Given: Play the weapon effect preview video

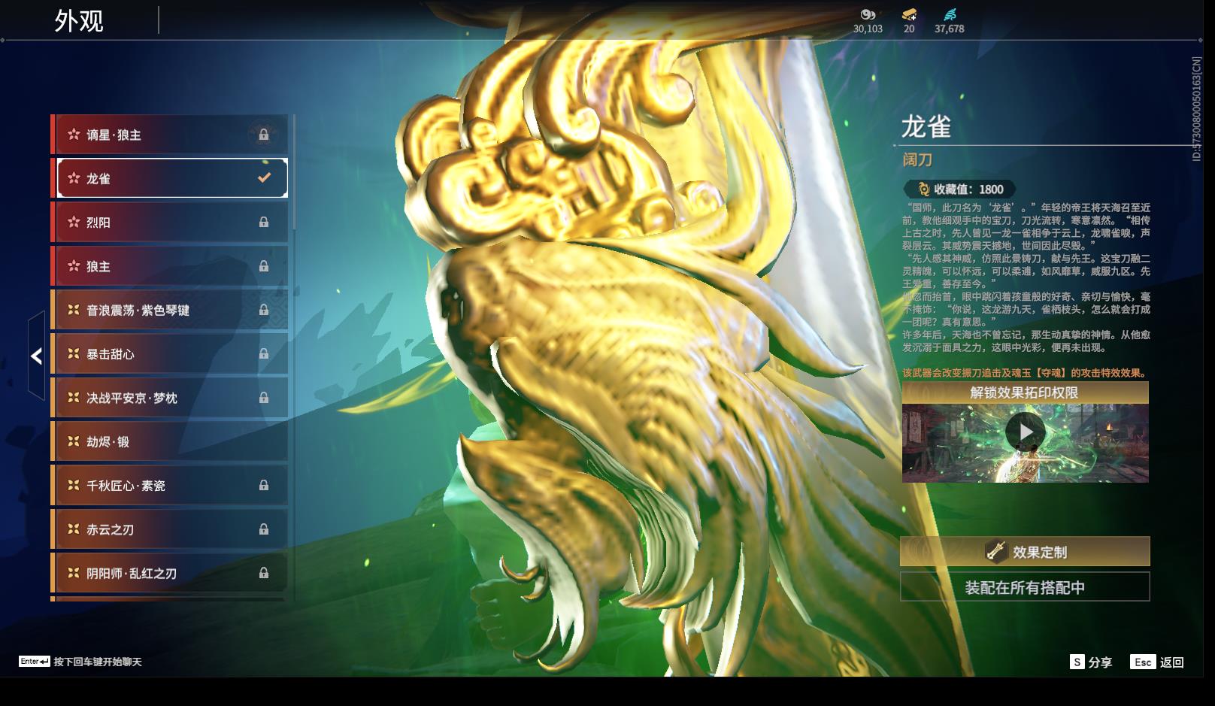Looking at the screenshot, I should point(1025,432).
